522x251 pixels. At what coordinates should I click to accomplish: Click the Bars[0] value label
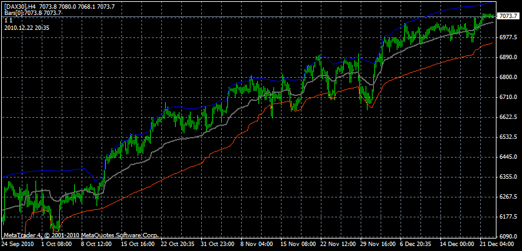tap(32, 12)
